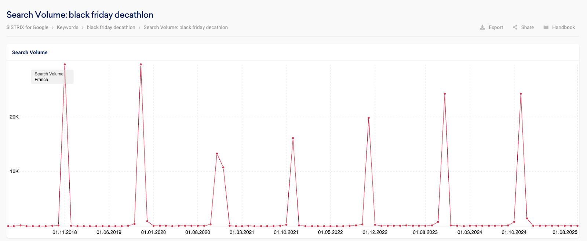
Task: Click the 01.08.2025 x-axis date label
Action: 565,232
